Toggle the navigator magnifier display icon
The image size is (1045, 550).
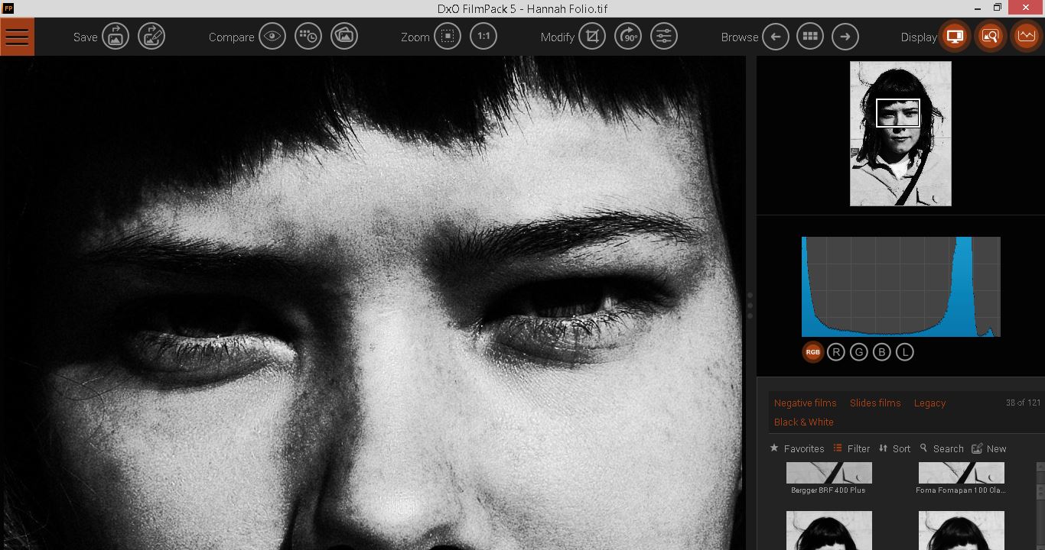pyautogui.click(x=991, y=37)
